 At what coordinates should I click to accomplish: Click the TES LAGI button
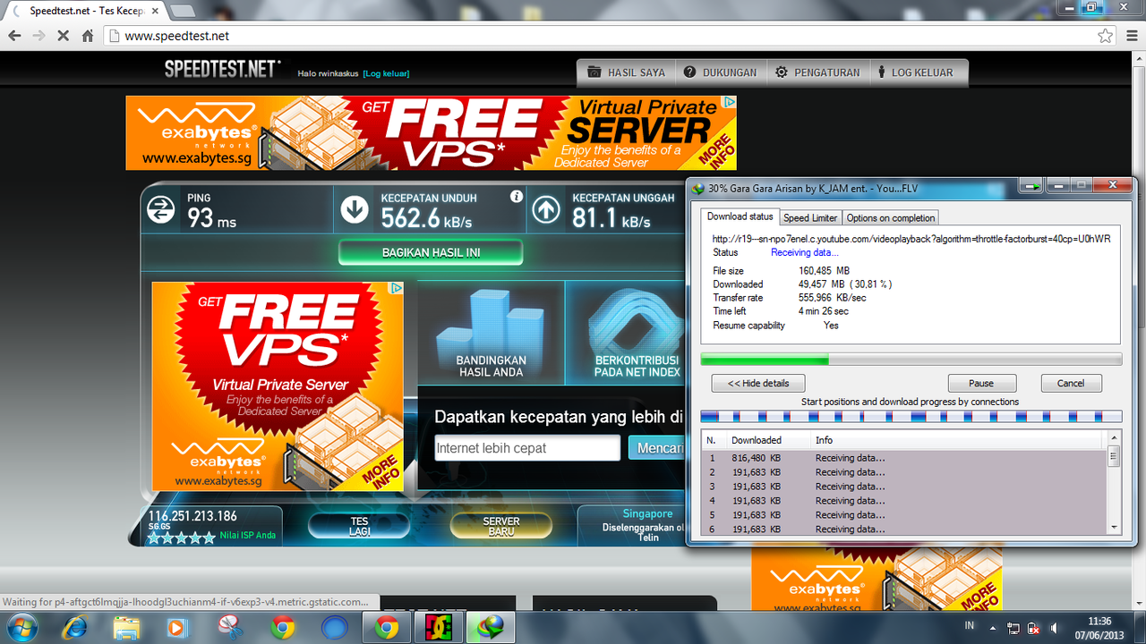(359, 526)
